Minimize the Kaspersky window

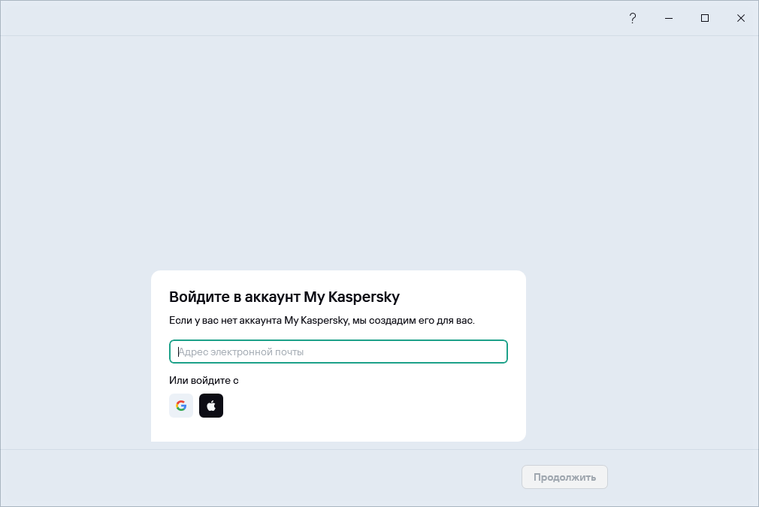click(669, 18)
